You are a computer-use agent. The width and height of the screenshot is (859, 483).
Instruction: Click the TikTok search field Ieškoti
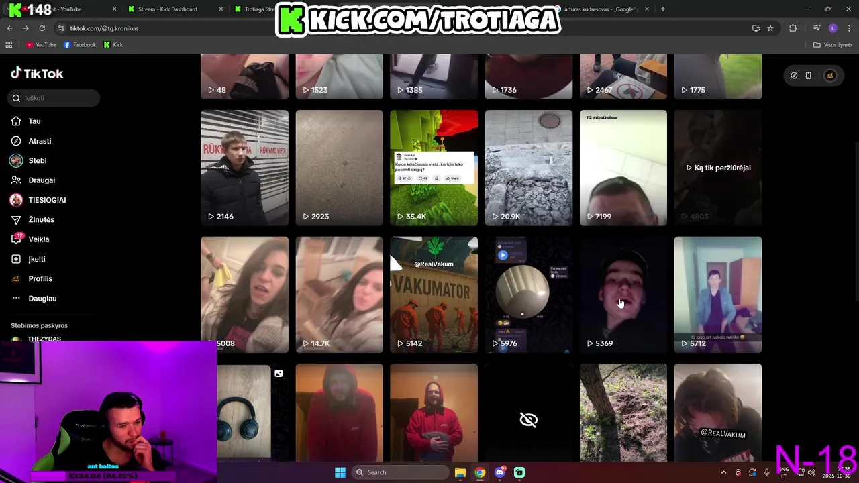[x=54, y=98]
